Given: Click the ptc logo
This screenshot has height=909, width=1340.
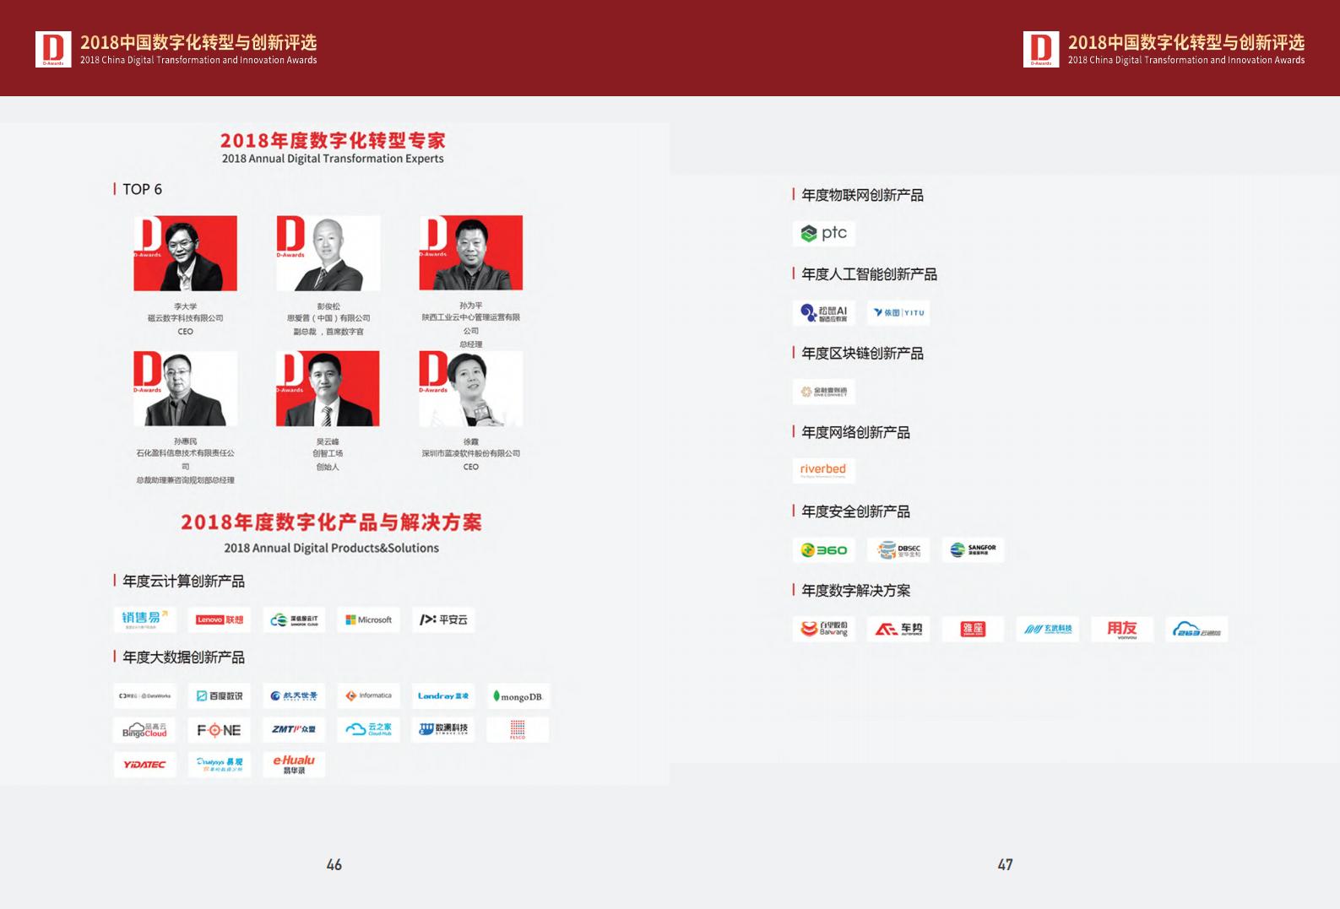Looking at the screenshot, I should (824, 234).
